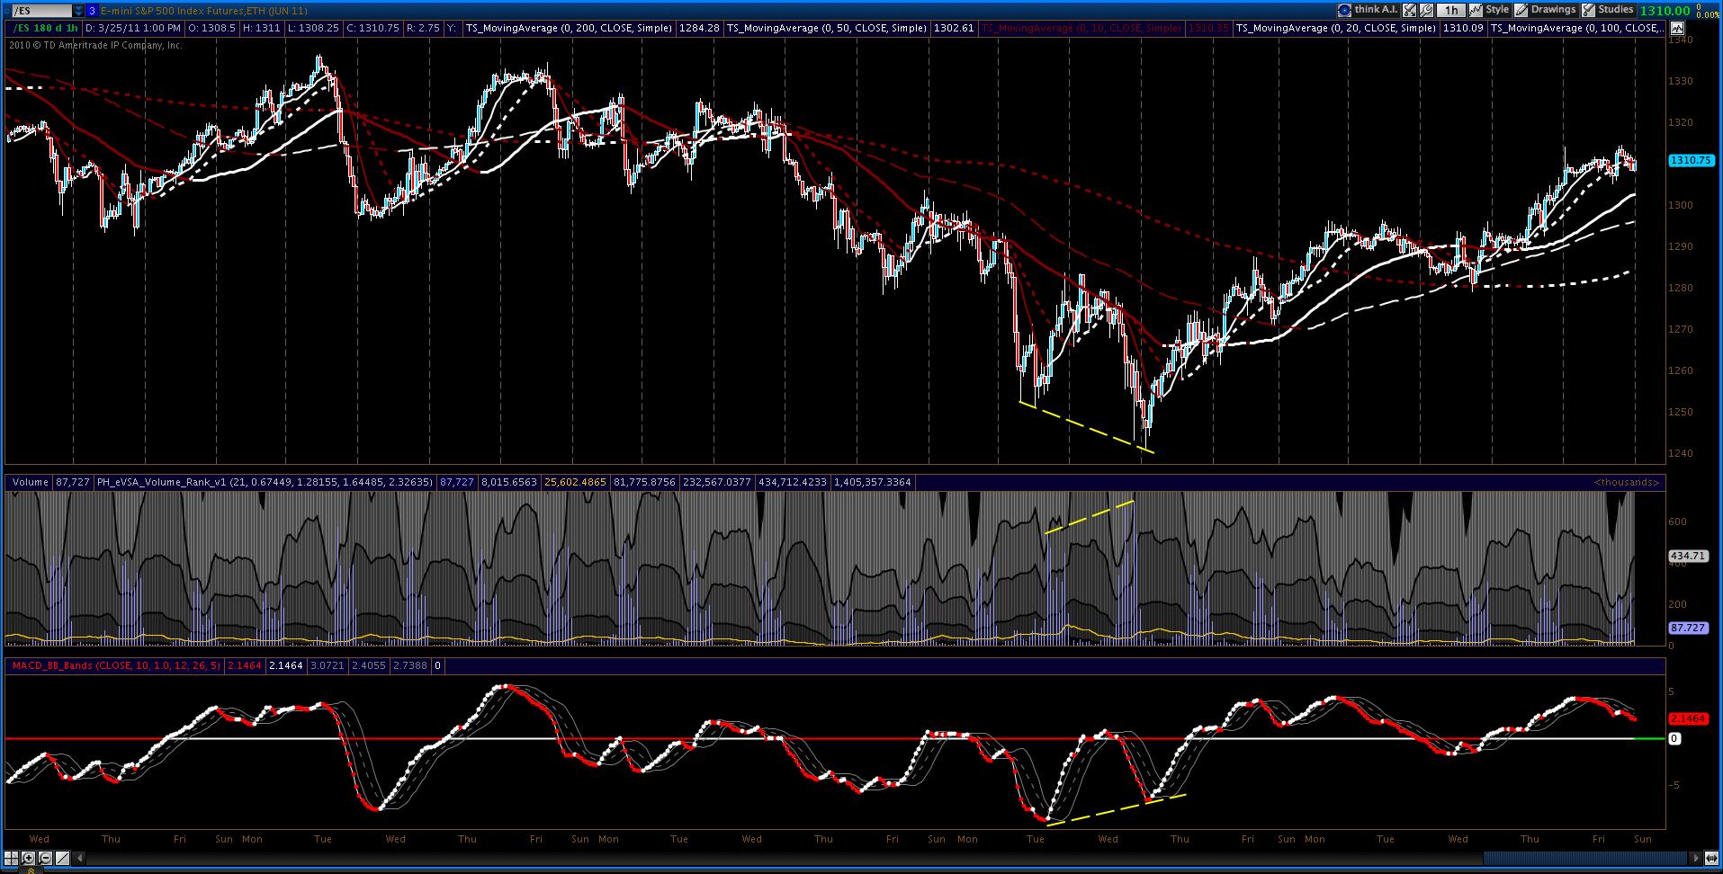This screenshot has width=1723, height=874.
Task: Click the blue number 3 link box
Action: [x=92, y=11]
